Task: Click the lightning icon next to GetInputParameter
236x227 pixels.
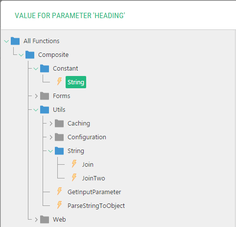Action: pyautogui.click(x=59, y=191)
